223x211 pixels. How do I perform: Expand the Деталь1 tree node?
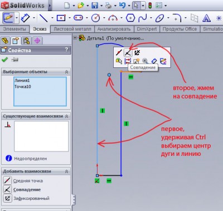point(75,38)
